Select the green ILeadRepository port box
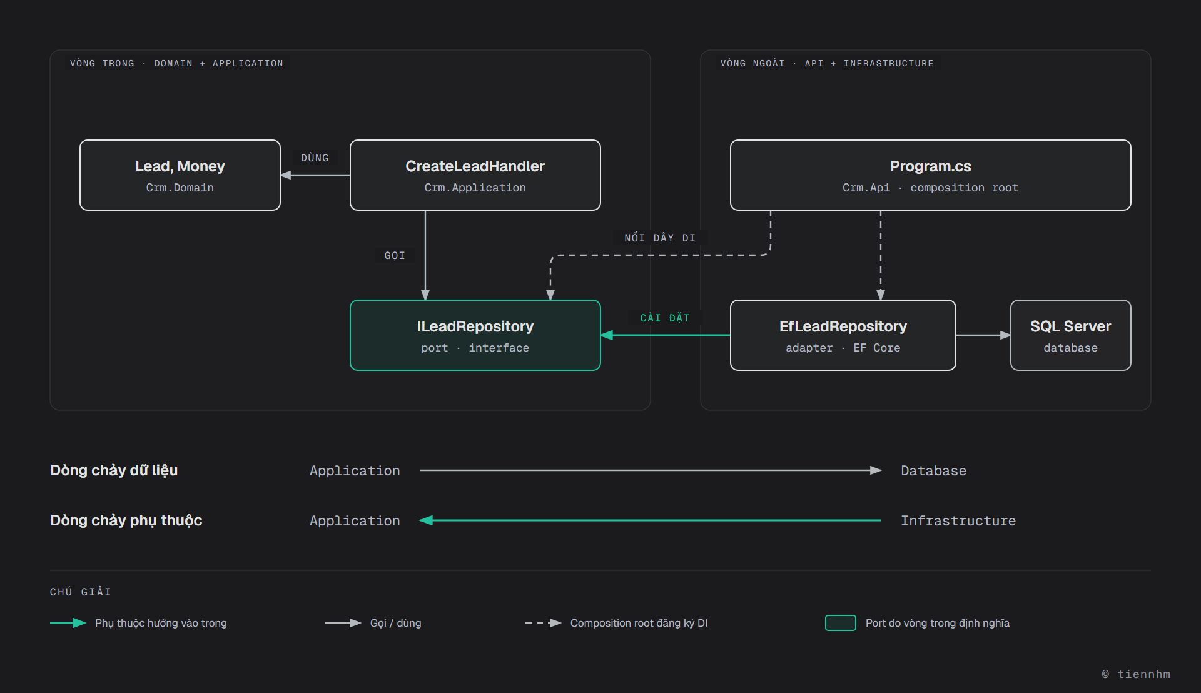Image resolution: width=1201 pixels, height=693 pixels. click(475, 335)
